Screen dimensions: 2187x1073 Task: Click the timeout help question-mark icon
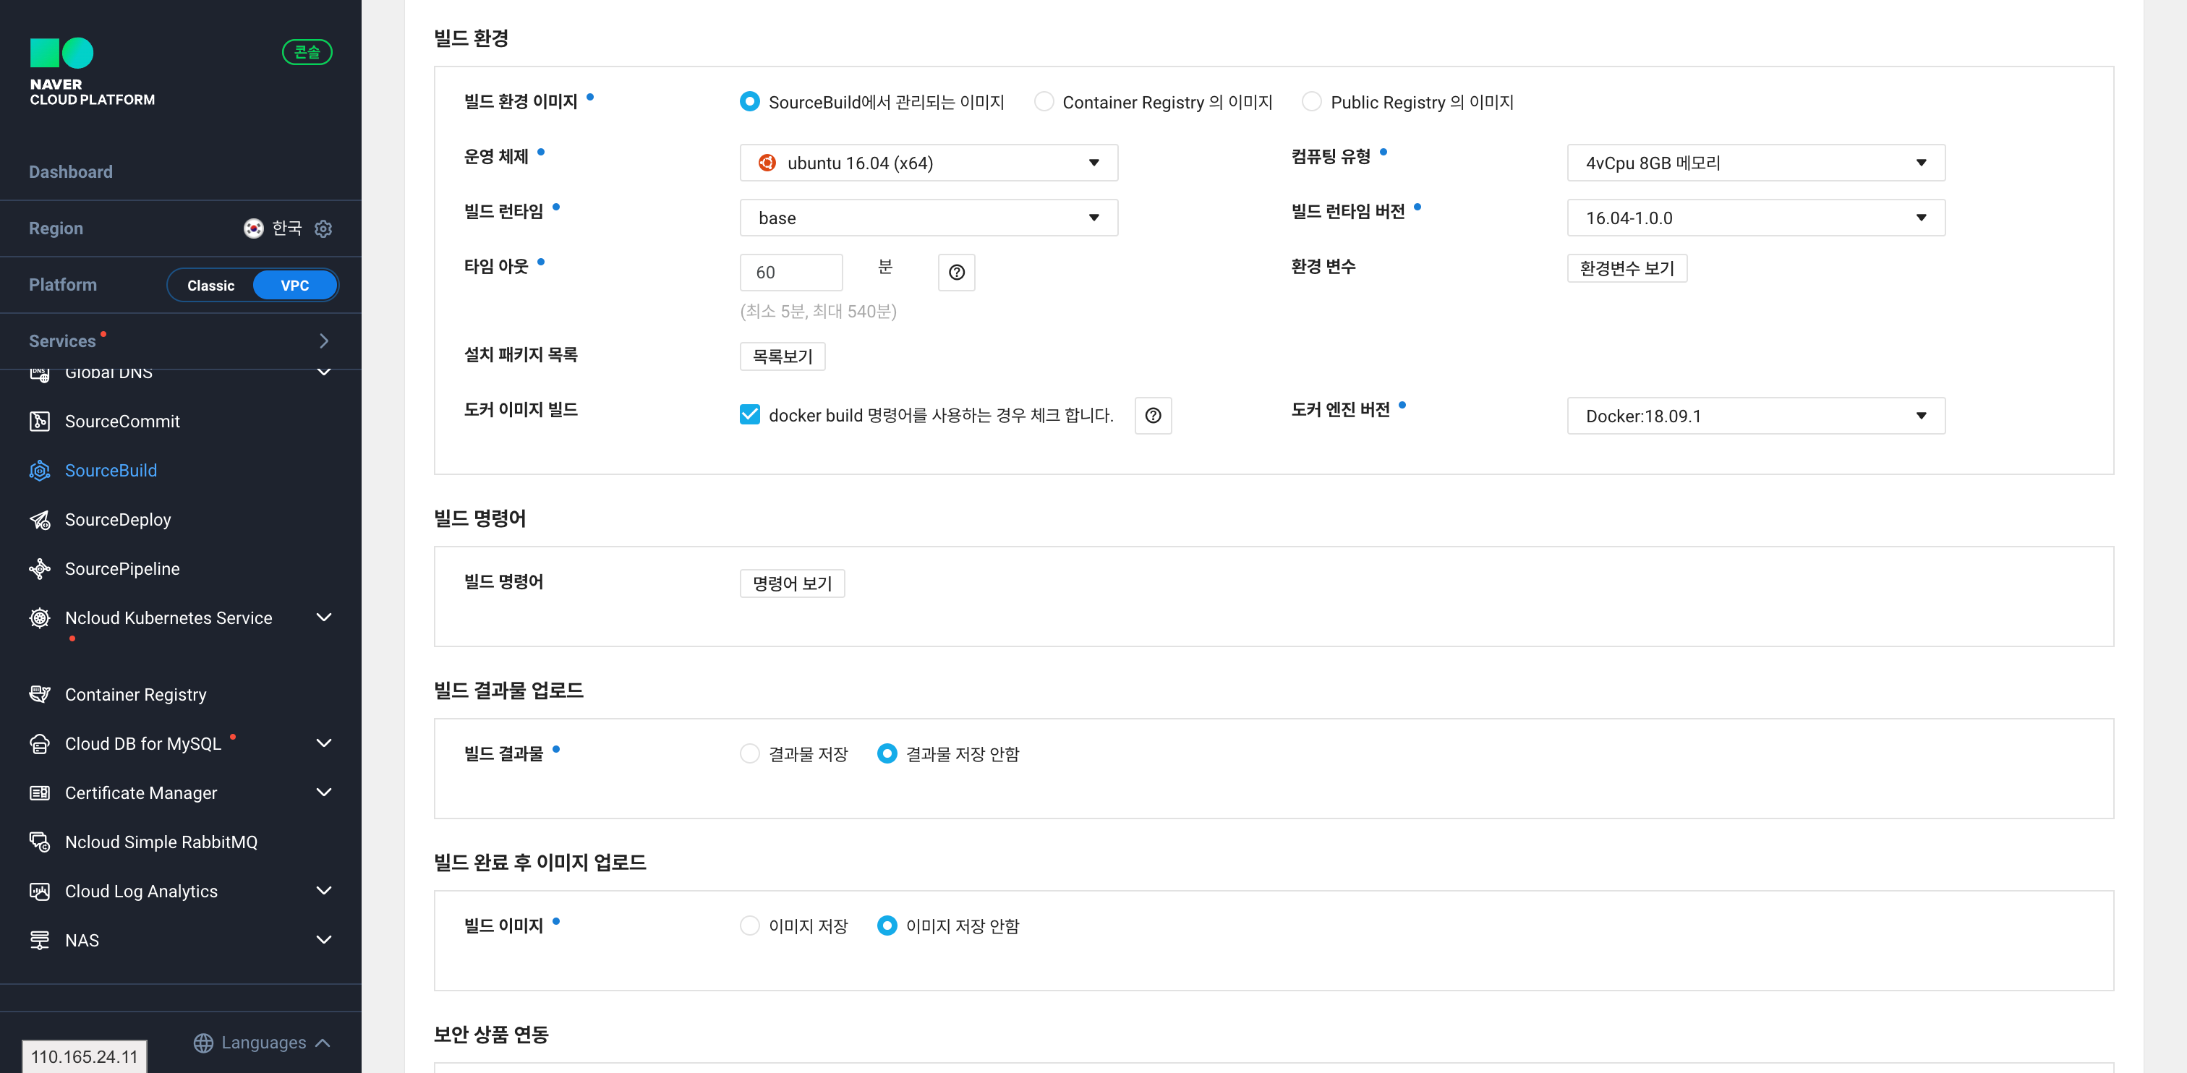click(956, 273)
